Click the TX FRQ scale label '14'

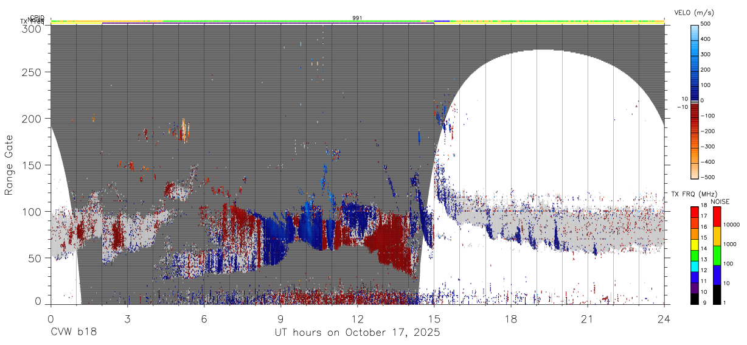[704, 249]
